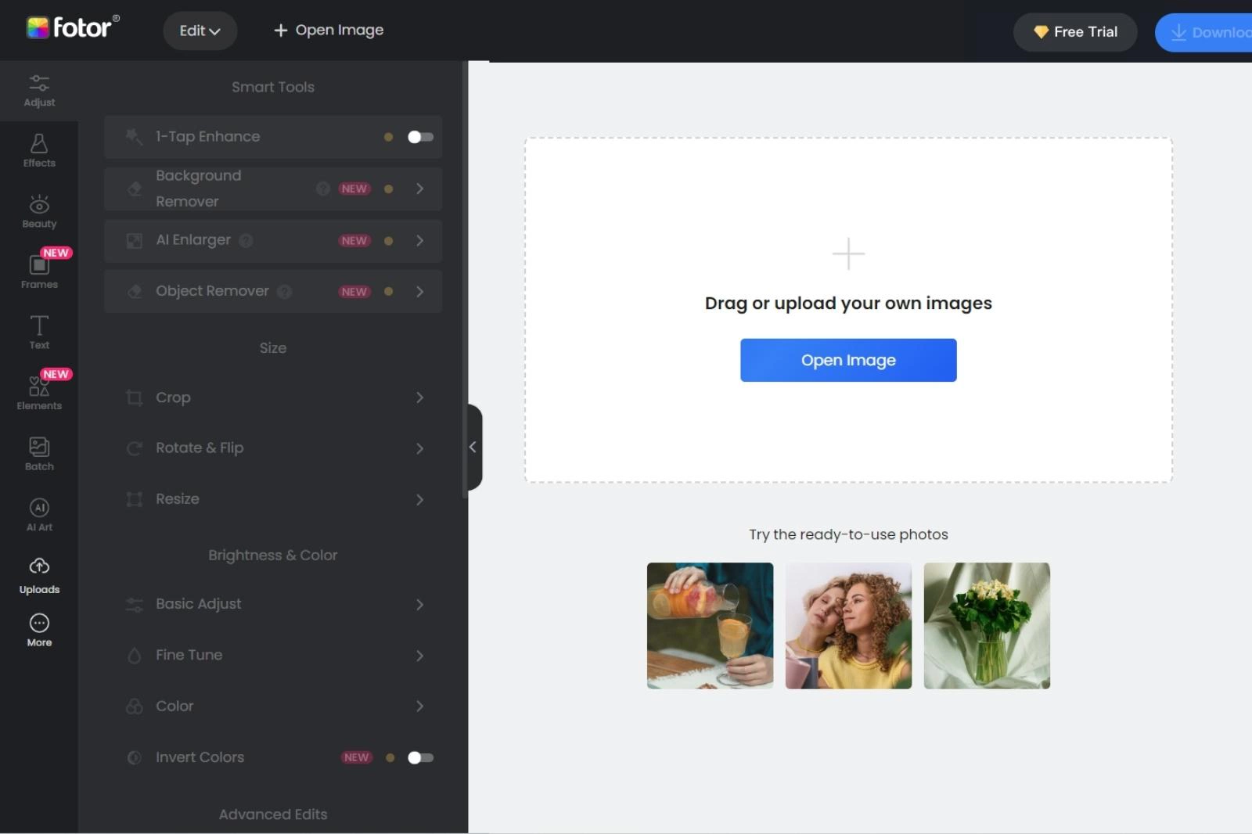Open the Frames panel
The height and width of the screenshot is (834, 1252).
tap(38, 271)
